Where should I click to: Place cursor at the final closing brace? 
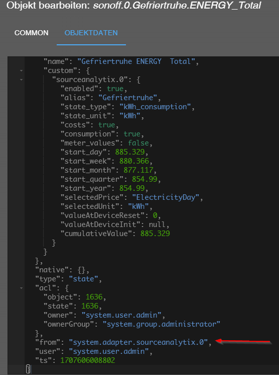28,369
